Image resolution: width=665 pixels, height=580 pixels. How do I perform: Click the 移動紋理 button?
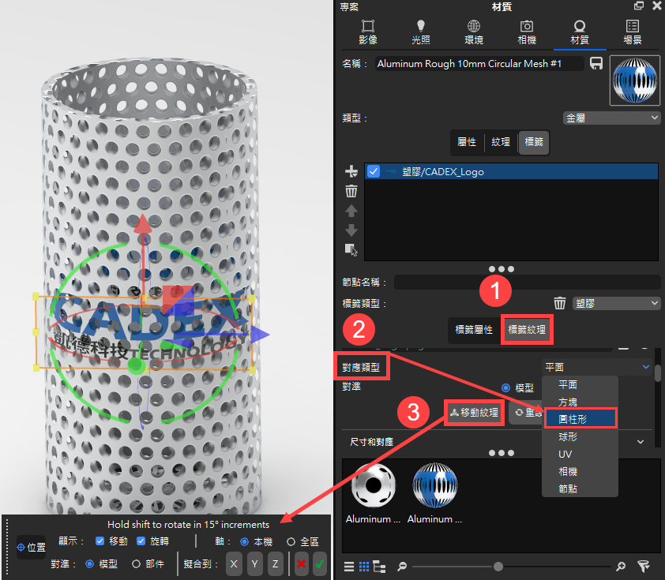coord(474,413)
